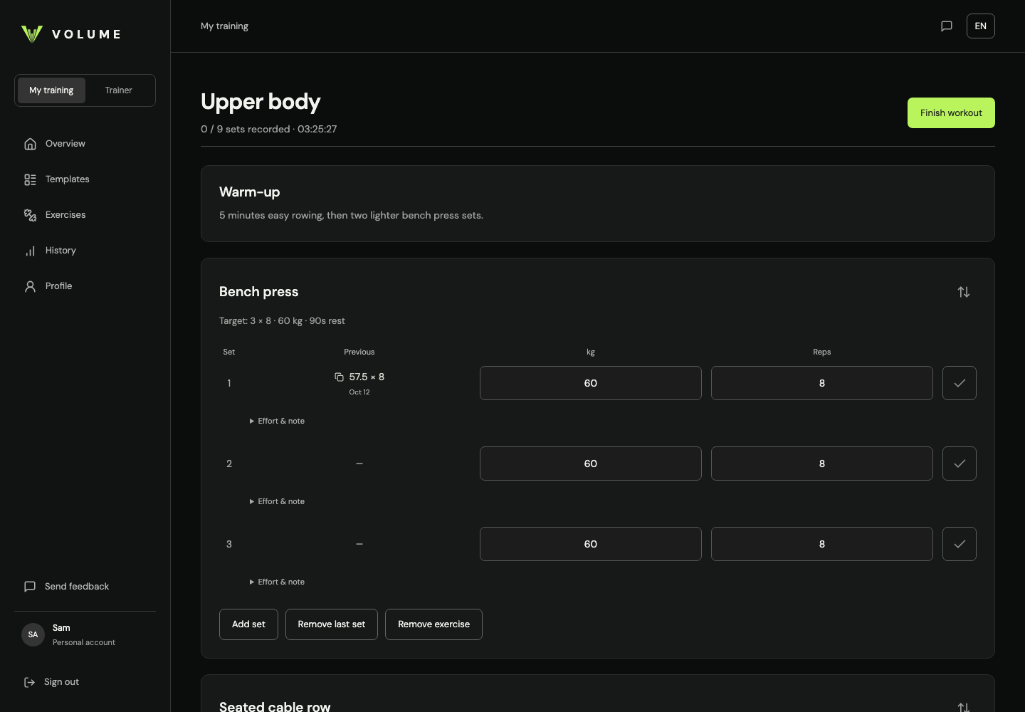Mark Bench press set 3 as done
The image size is (1025, 712).
(x=960, y=544)
